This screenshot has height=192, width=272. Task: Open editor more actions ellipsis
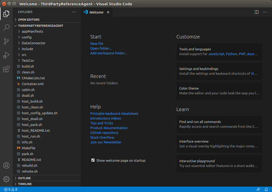(265, 12)
